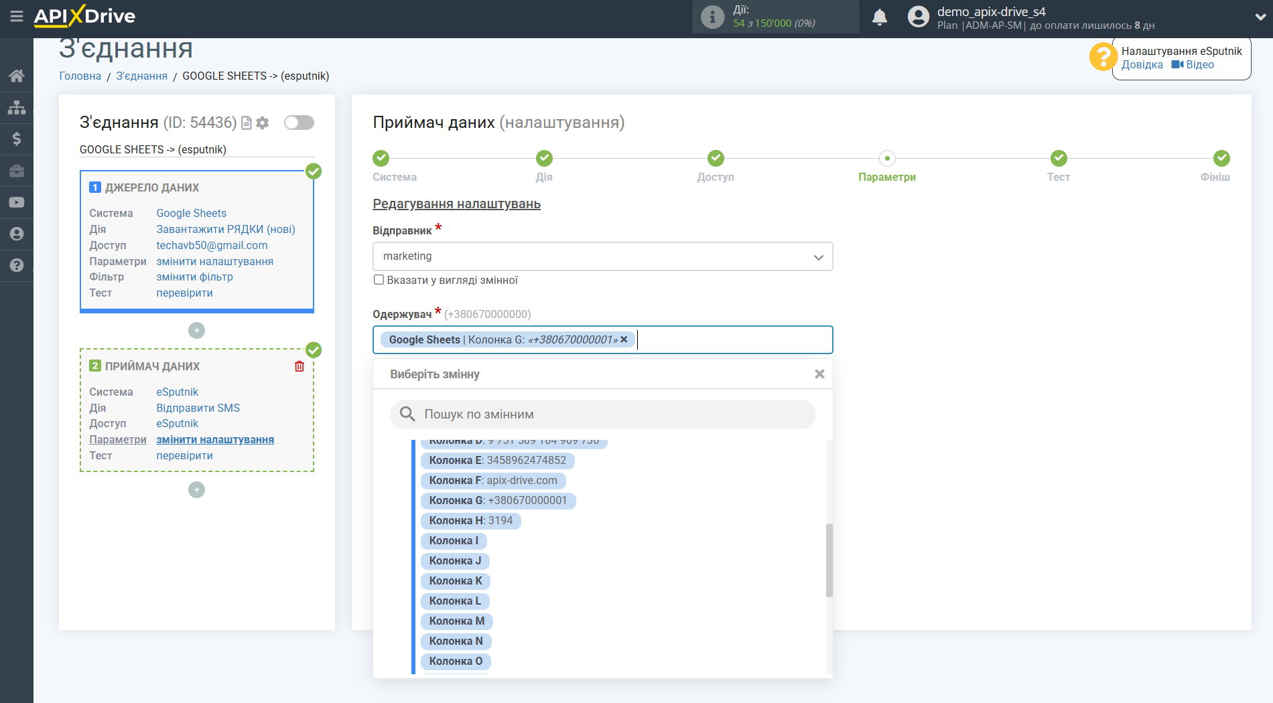The width and height of the screenshot is (1273, 703).
Task: Click змінити фільтр link
Action: (195, 277)
